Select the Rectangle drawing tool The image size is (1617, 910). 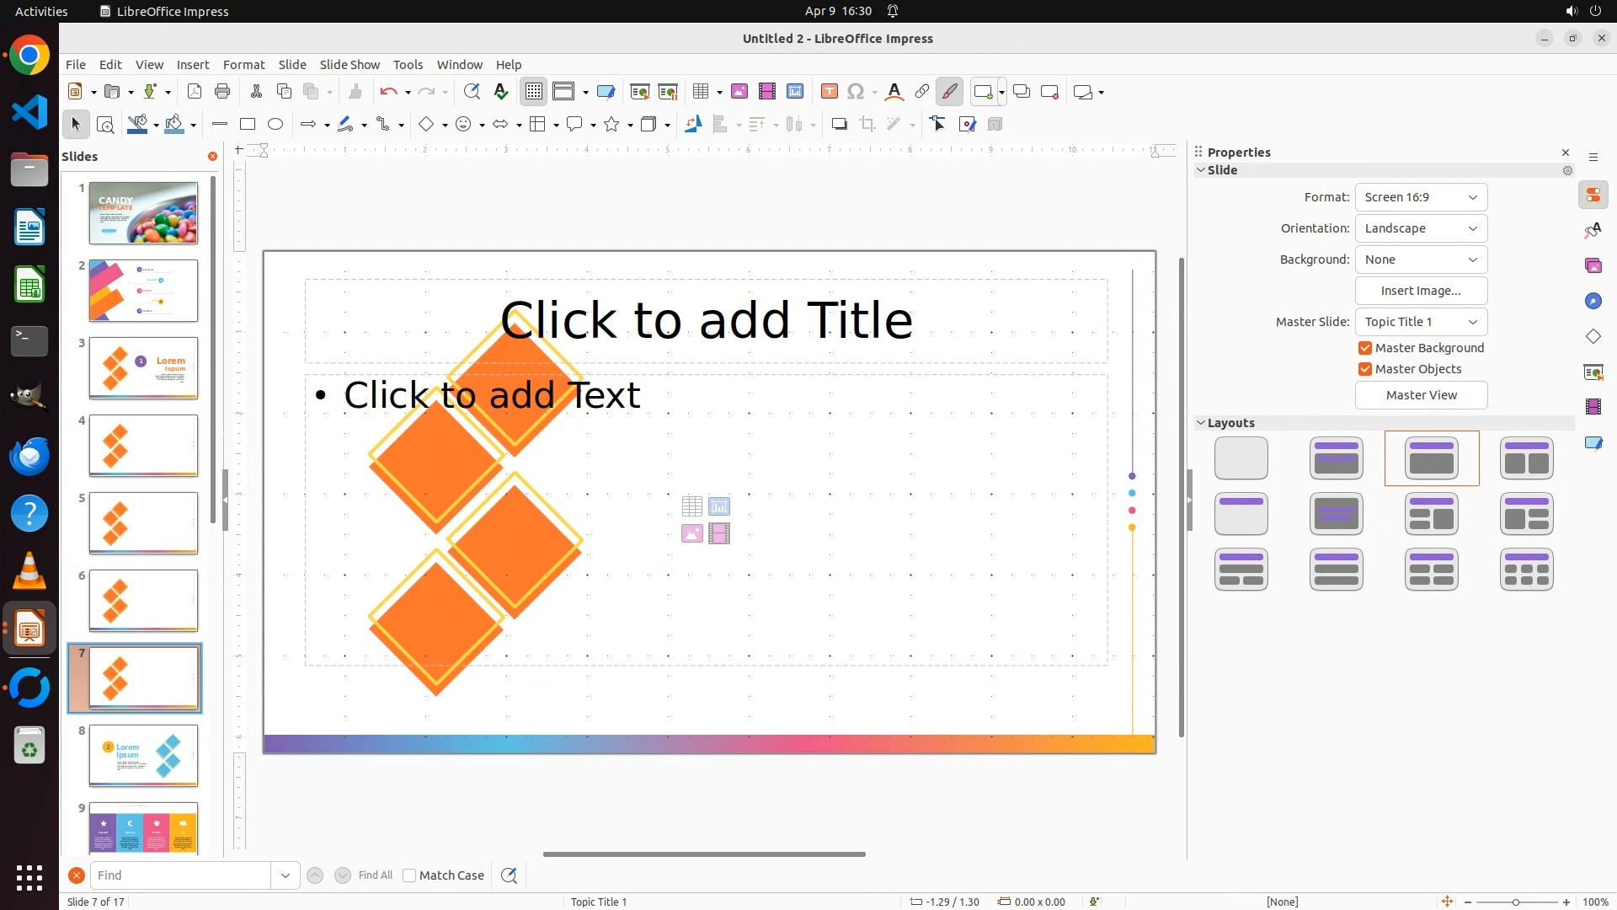(248, 125)
